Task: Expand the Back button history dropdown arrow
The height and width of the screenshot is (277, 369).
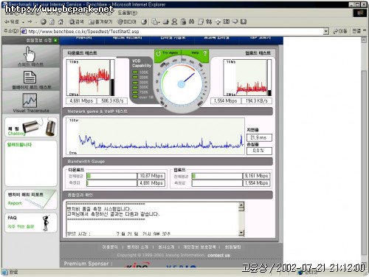Action: click(x=23, y=22)
